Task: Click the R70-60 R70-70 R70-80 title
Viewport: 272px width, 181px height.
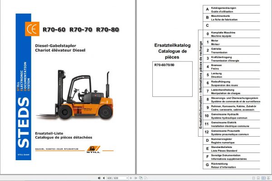Action: [81, 29]
